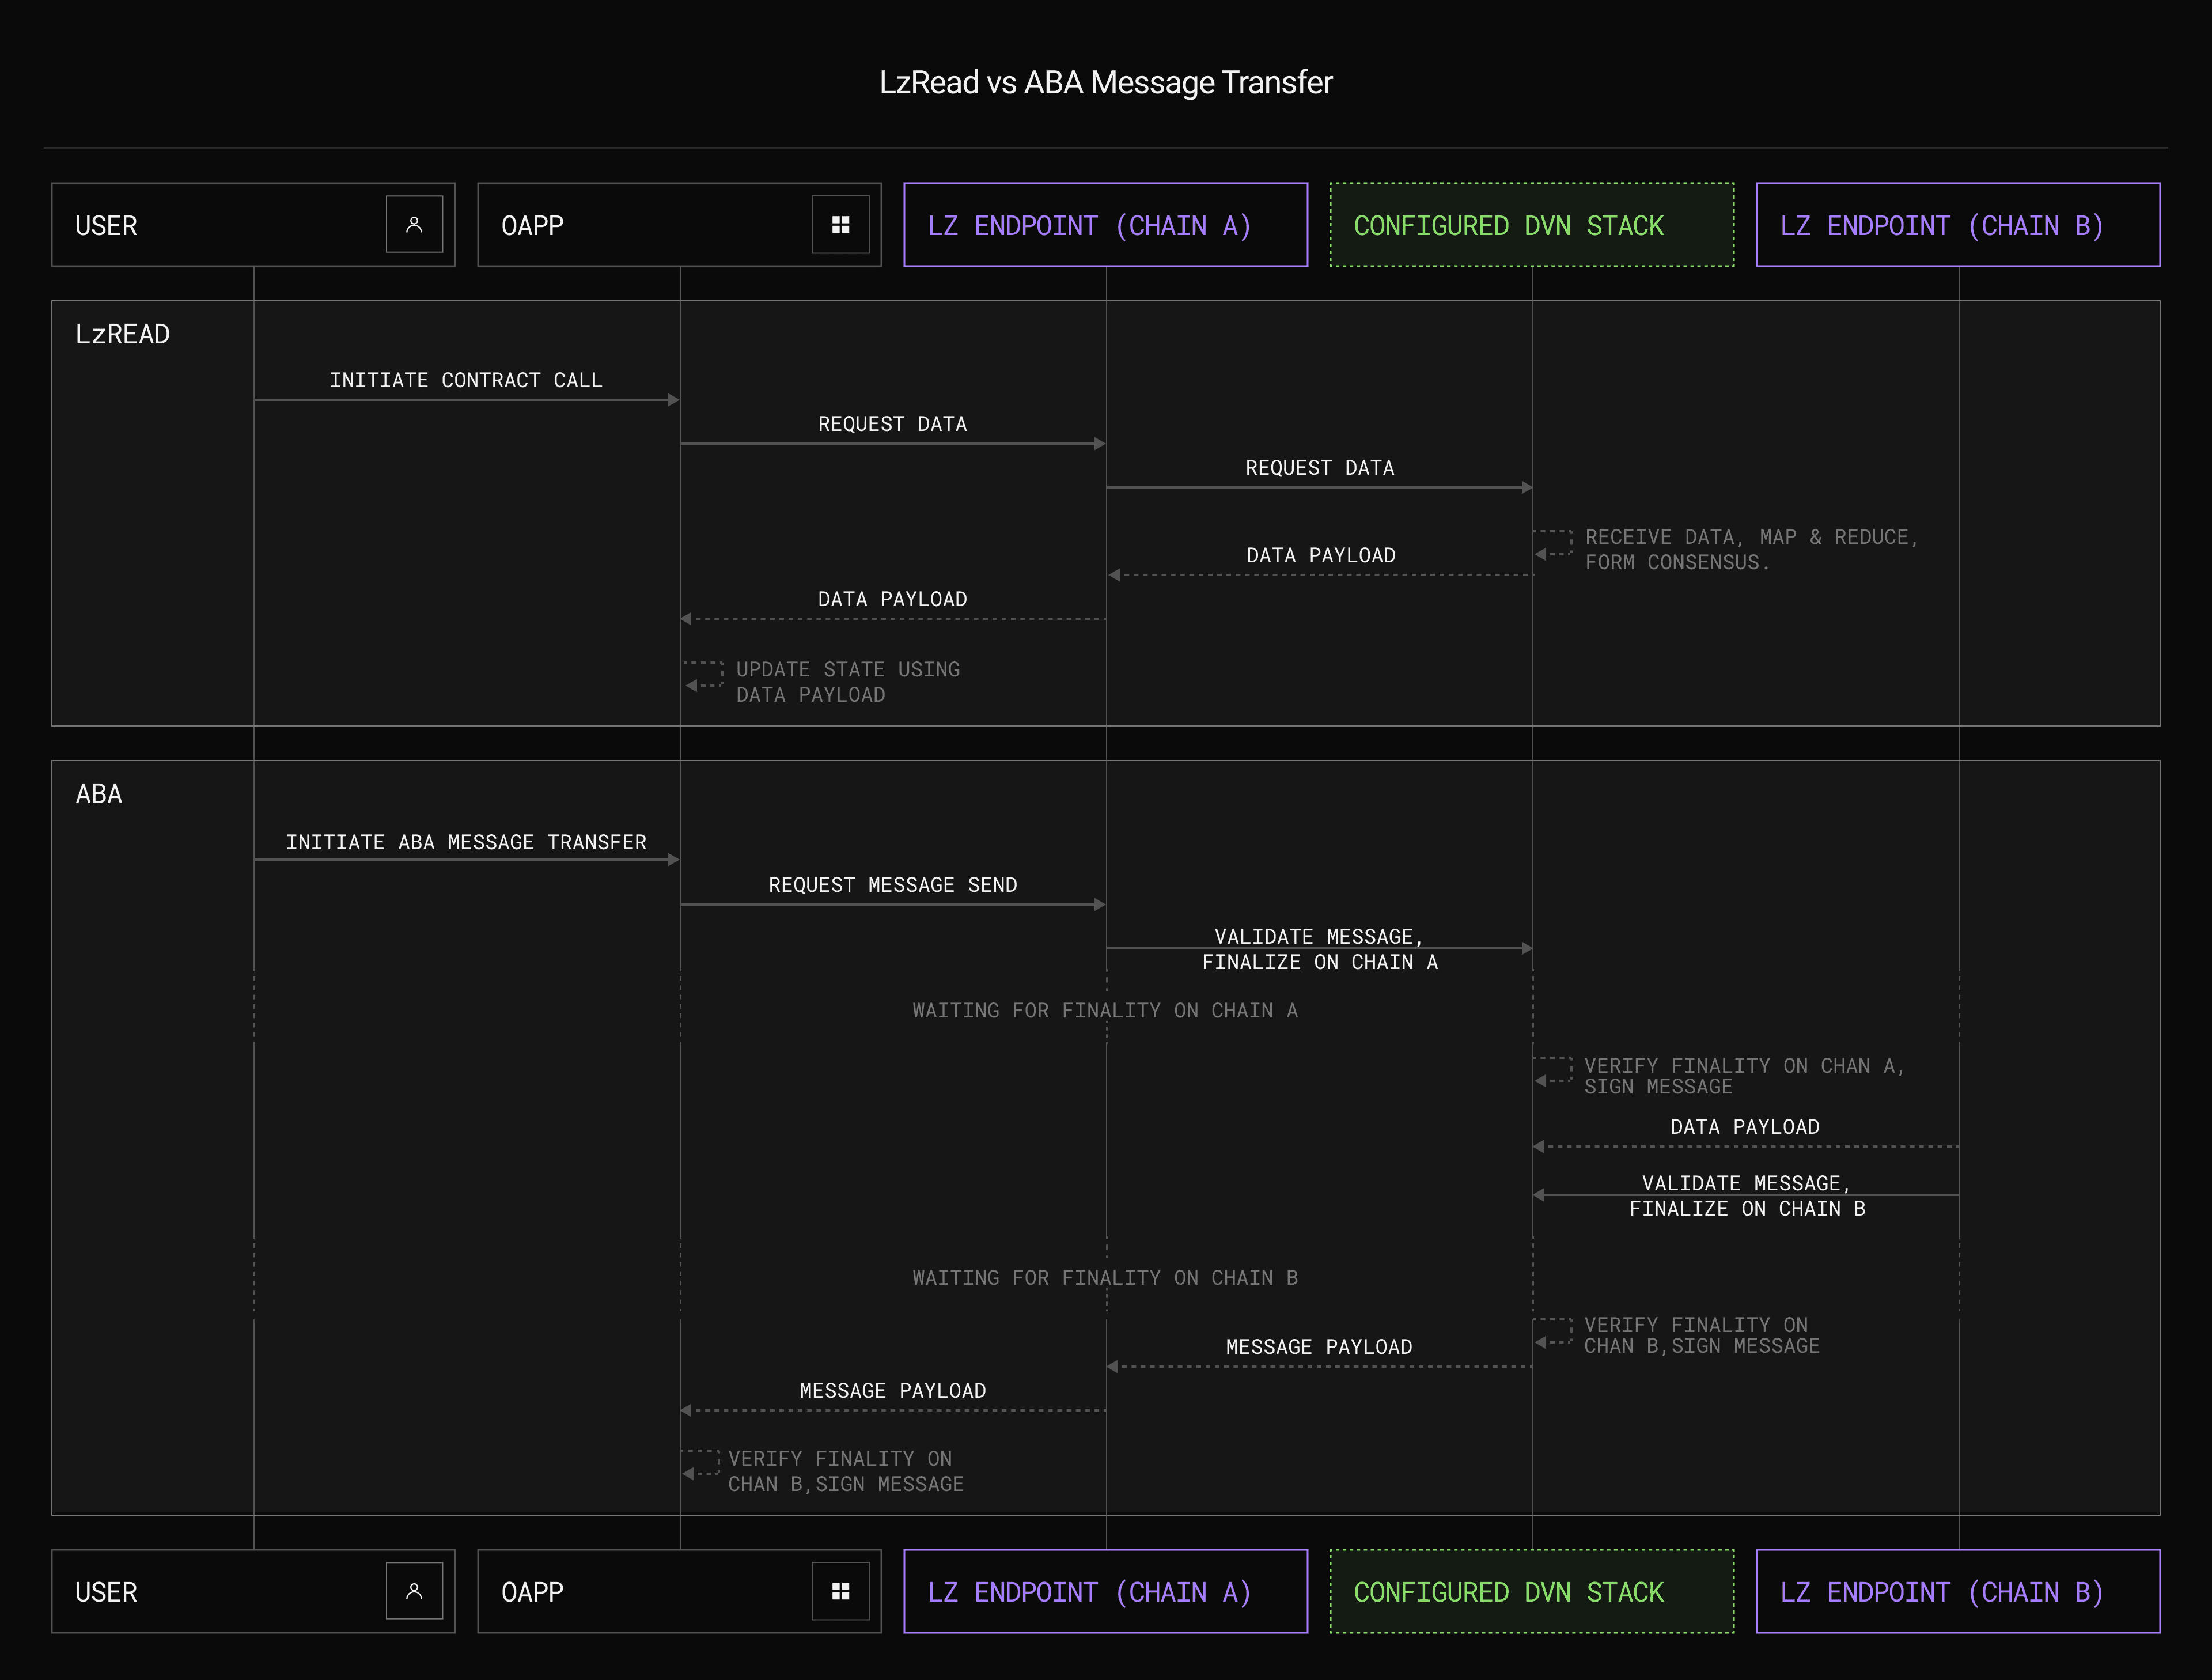This screenshot has height=1680, width=2212.
Task: Click the Waiting for Finality on Chain A text
Action: click(x=1104, y=1010)
